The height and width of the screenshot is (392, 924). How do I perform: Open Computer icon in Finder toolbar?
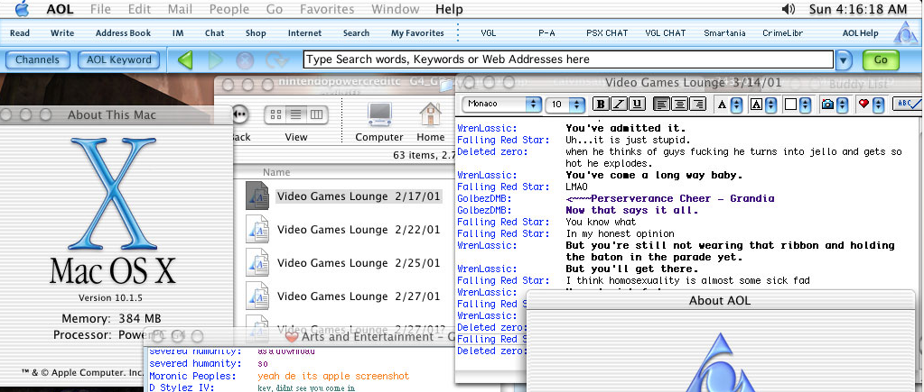379,114
